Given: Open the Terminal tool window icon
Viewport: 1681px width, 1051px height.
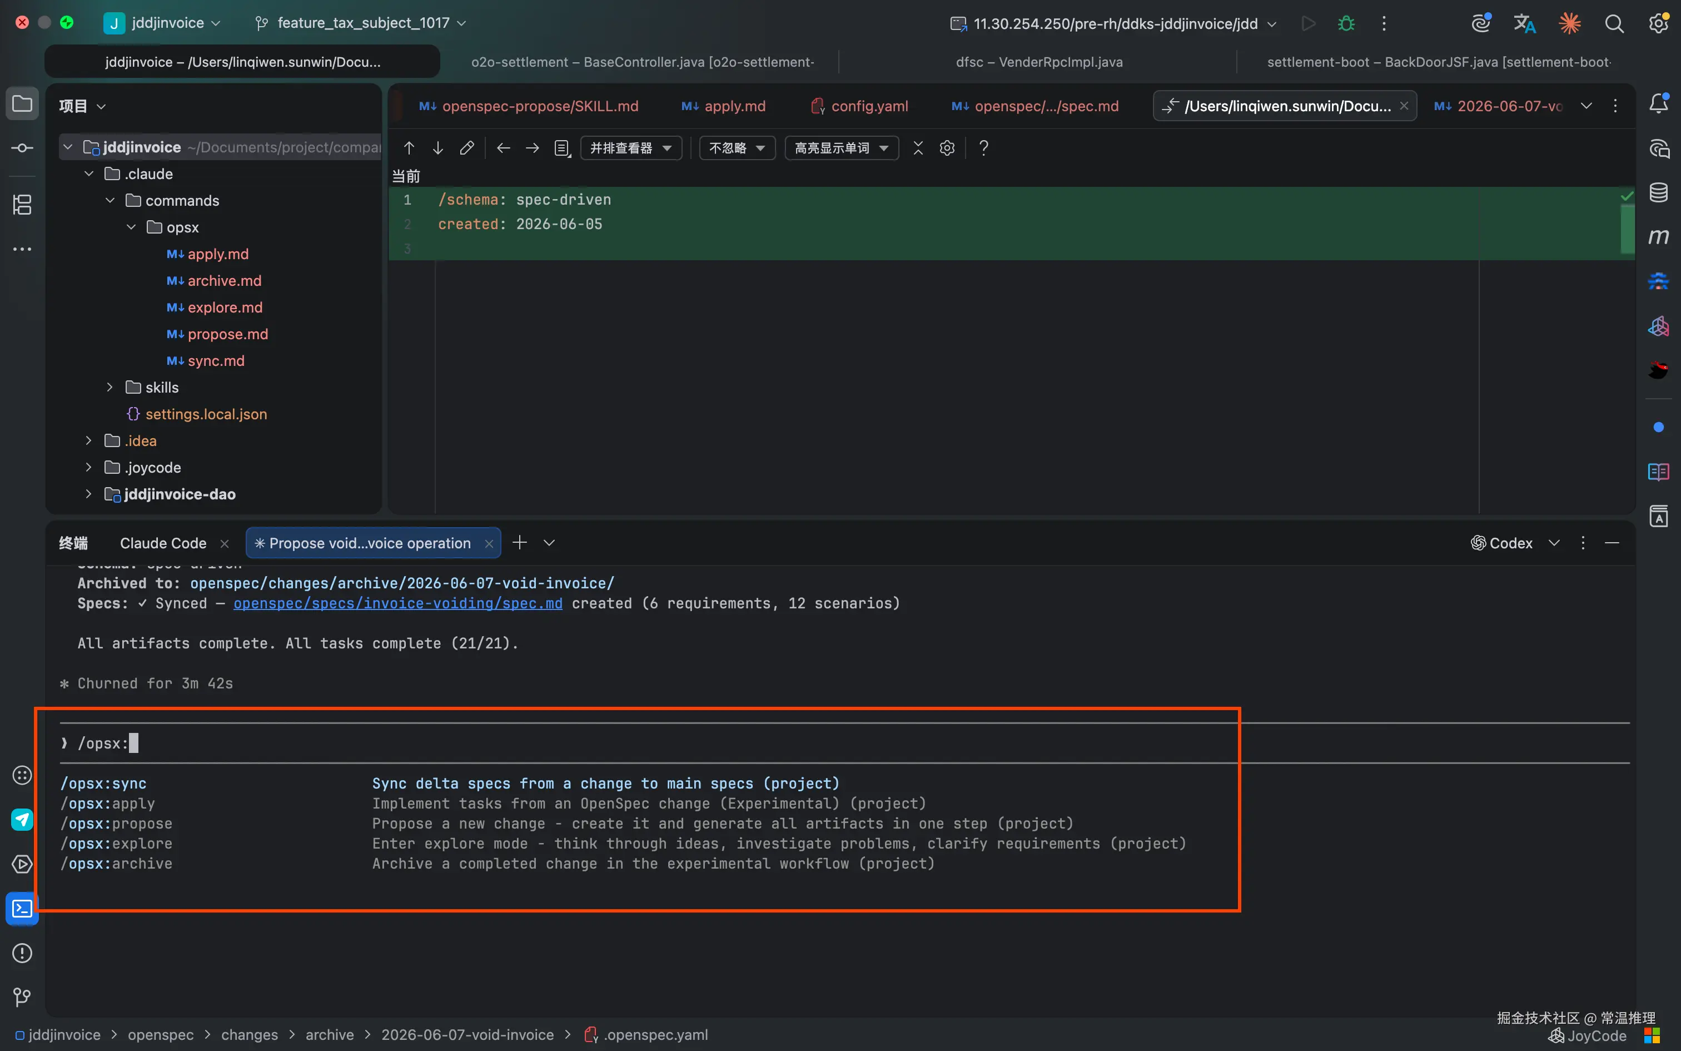Looking at the screenshot, I should click(x=22, y=909).
